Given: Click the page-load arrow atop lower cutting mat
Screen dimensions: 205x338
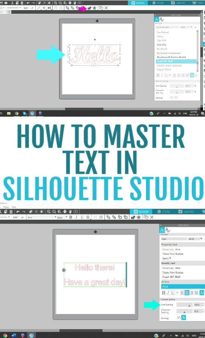Looking at the screenshot, I should pos(95,231).
